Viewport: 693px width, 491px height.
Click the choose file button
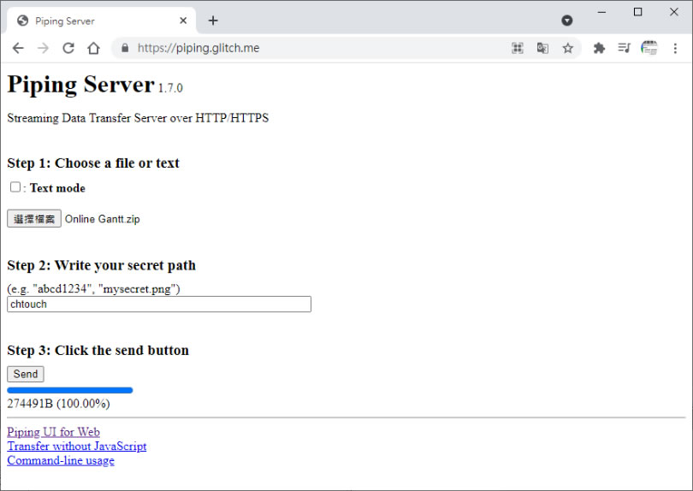tap(34, 219)
